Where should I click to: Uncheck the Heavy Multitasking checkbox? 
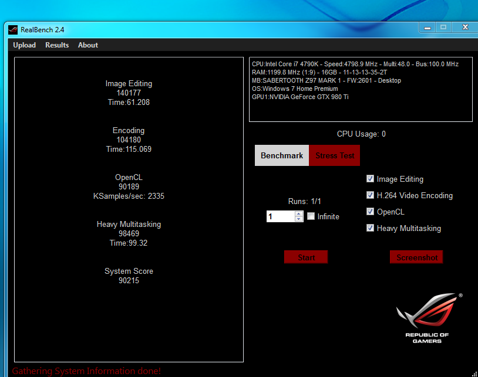click(370, 228)
